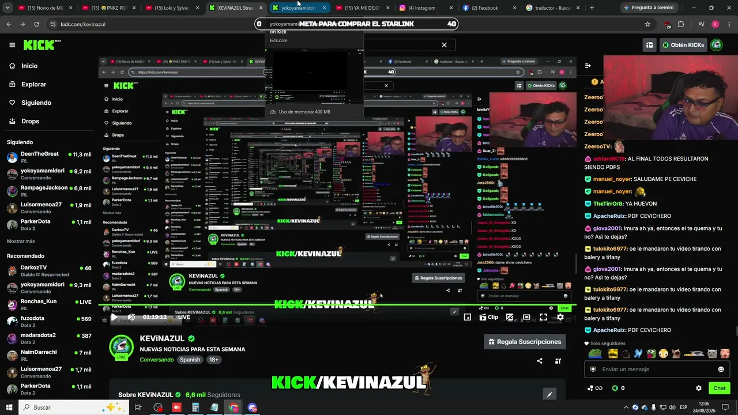Open NaimDarrechi recommended channel
This screenshot has height=415, width=738.
49,355
